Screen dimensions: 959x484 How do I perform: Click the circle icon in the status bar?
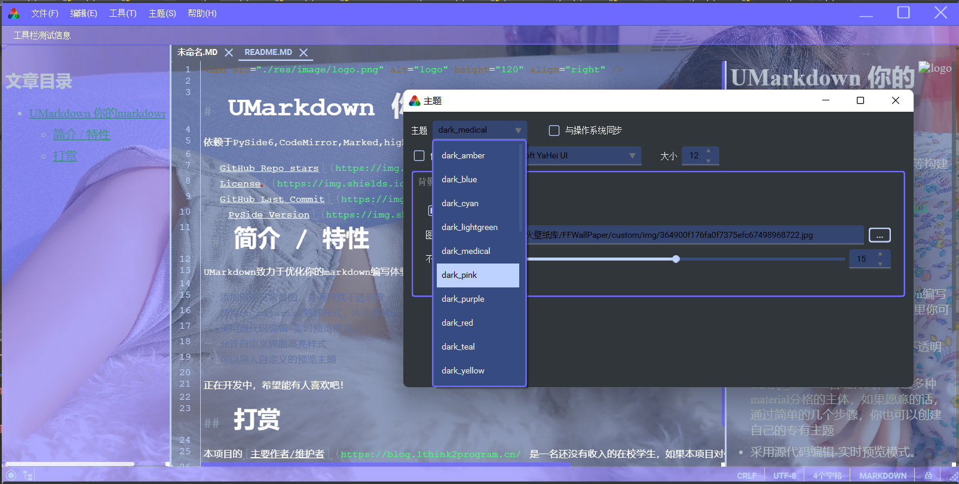(11, 476)
